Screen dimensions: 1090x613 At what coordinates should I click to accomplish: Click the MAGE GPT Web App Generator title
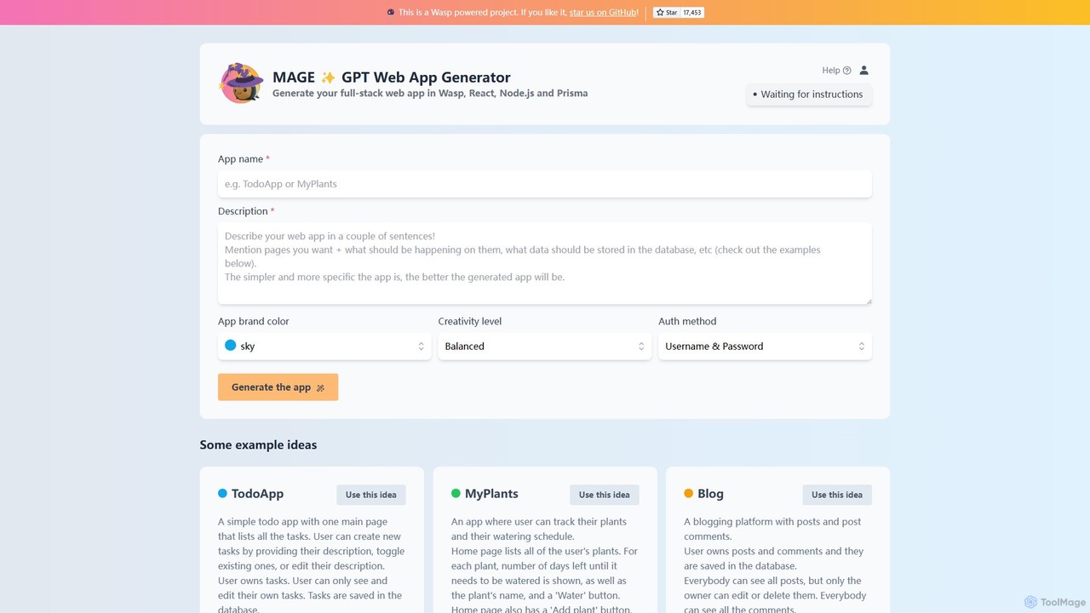point(392,77)
